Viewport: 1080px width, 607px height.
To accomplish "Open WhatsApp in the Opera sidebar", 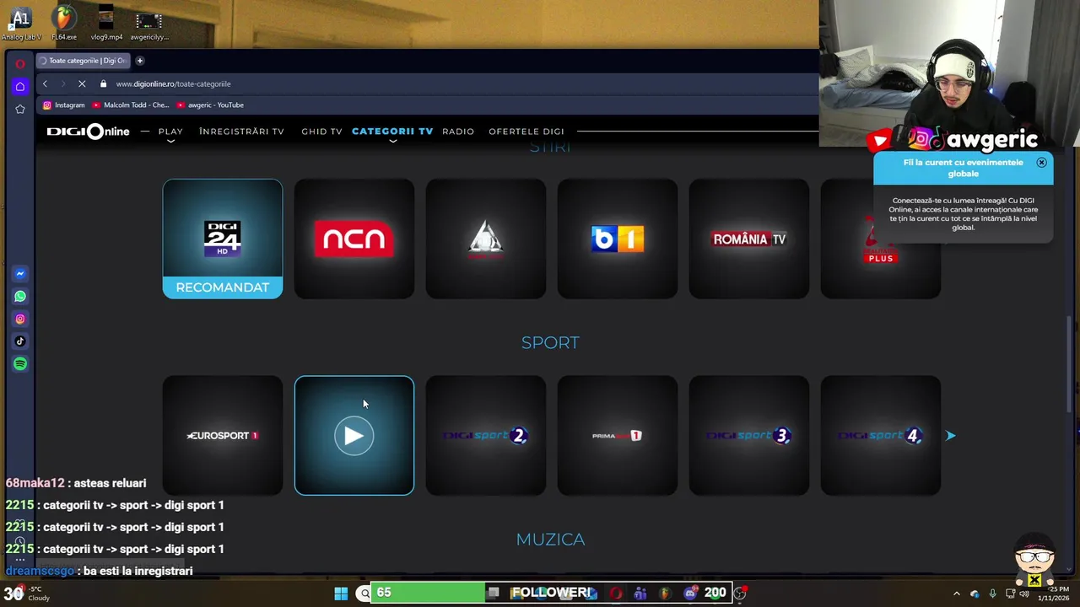I will [20, 297].
